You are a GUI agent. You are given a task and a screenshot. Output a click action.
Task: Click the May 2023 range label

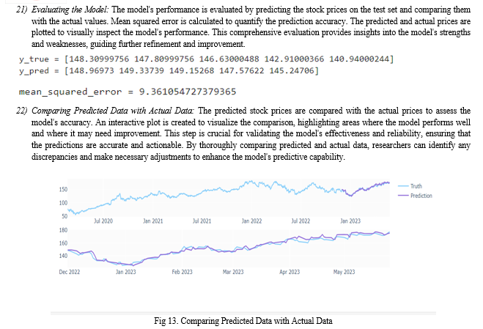[343, 272]
